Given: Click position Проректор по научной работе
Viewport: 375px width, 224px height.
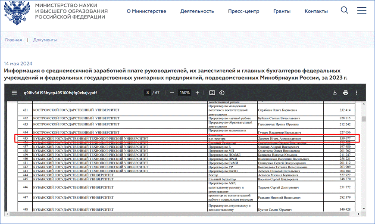Looking at the screenshot, I should pos(229,118).
